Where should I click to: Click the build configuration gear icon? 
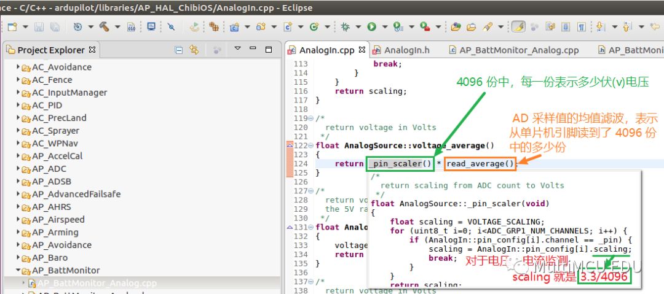click(77, 26)
